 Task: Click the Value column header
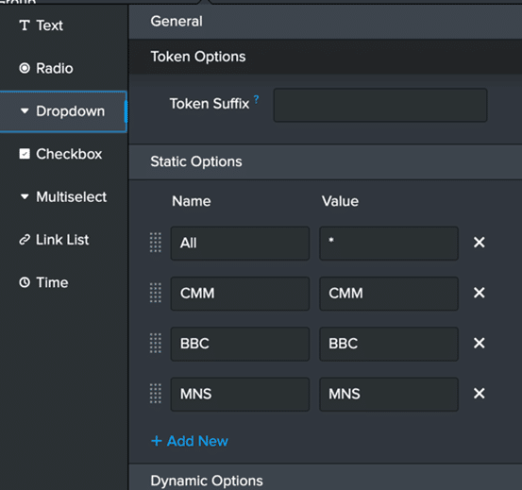point(340,201)
